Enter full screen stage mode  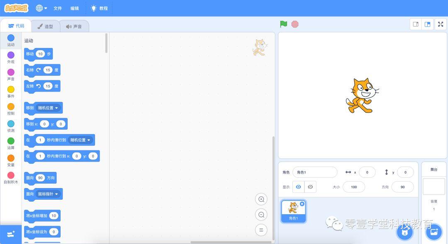[441, 24]
